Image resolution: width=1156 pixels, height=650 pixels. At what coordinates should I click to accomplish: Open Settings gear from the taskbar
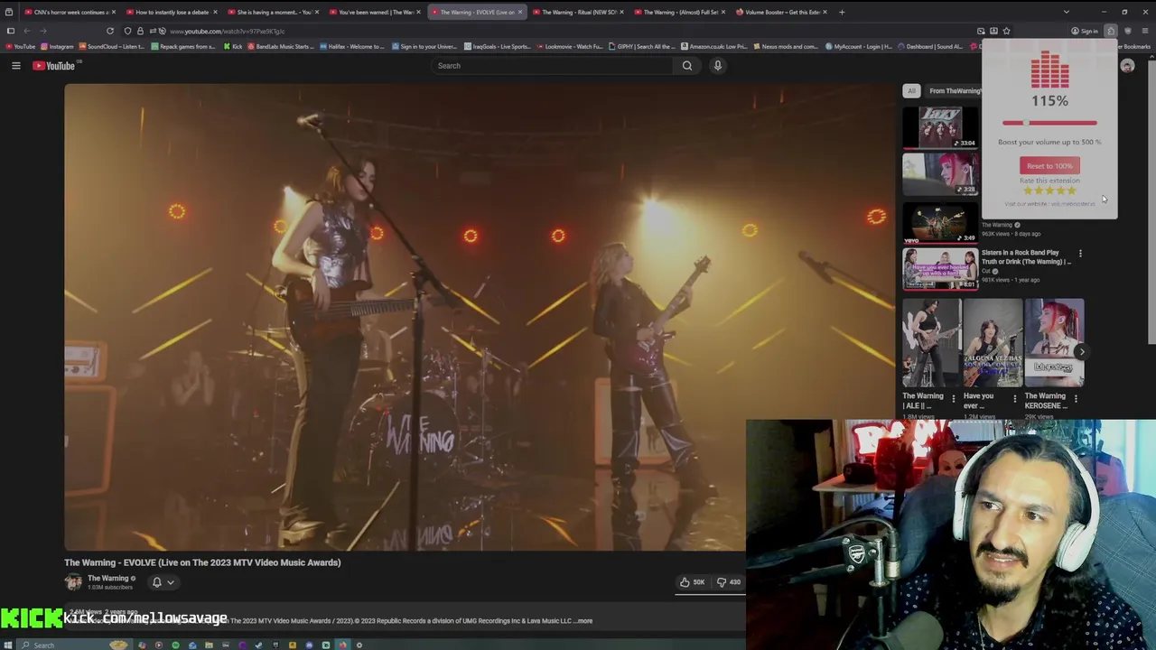pos(359,645)
